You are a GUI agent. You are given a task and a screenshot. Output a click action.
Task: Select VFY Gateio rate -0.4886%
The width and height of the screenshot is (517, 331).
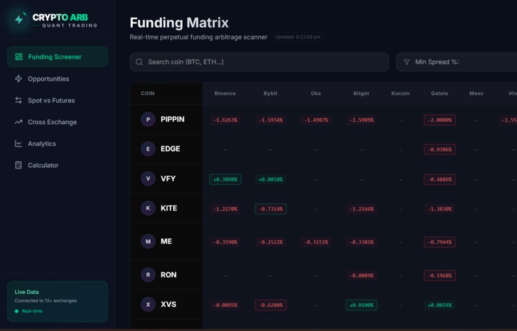pyautogui.click(x=440, y=179)
